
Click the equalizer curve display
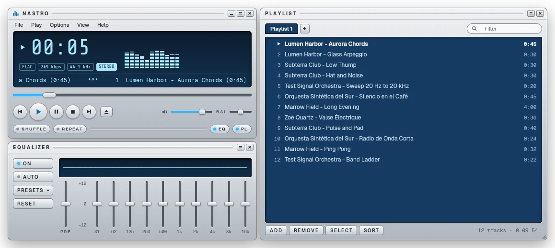click(155, 168)
